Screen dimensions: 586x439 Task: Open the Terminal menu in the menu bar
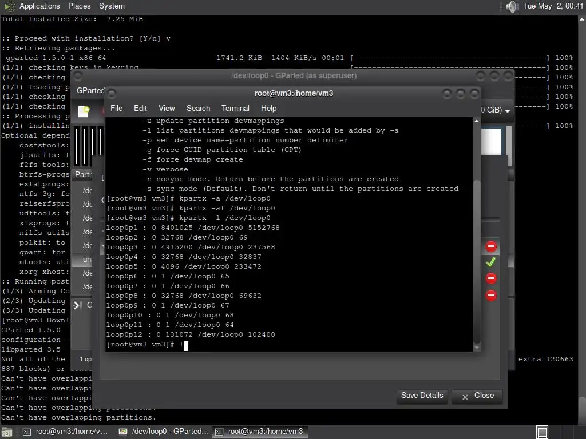click(x=235, y=108)
